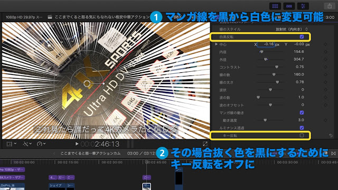
Task: Click the 中心 Y value -0.03
Action: [299, 44]
